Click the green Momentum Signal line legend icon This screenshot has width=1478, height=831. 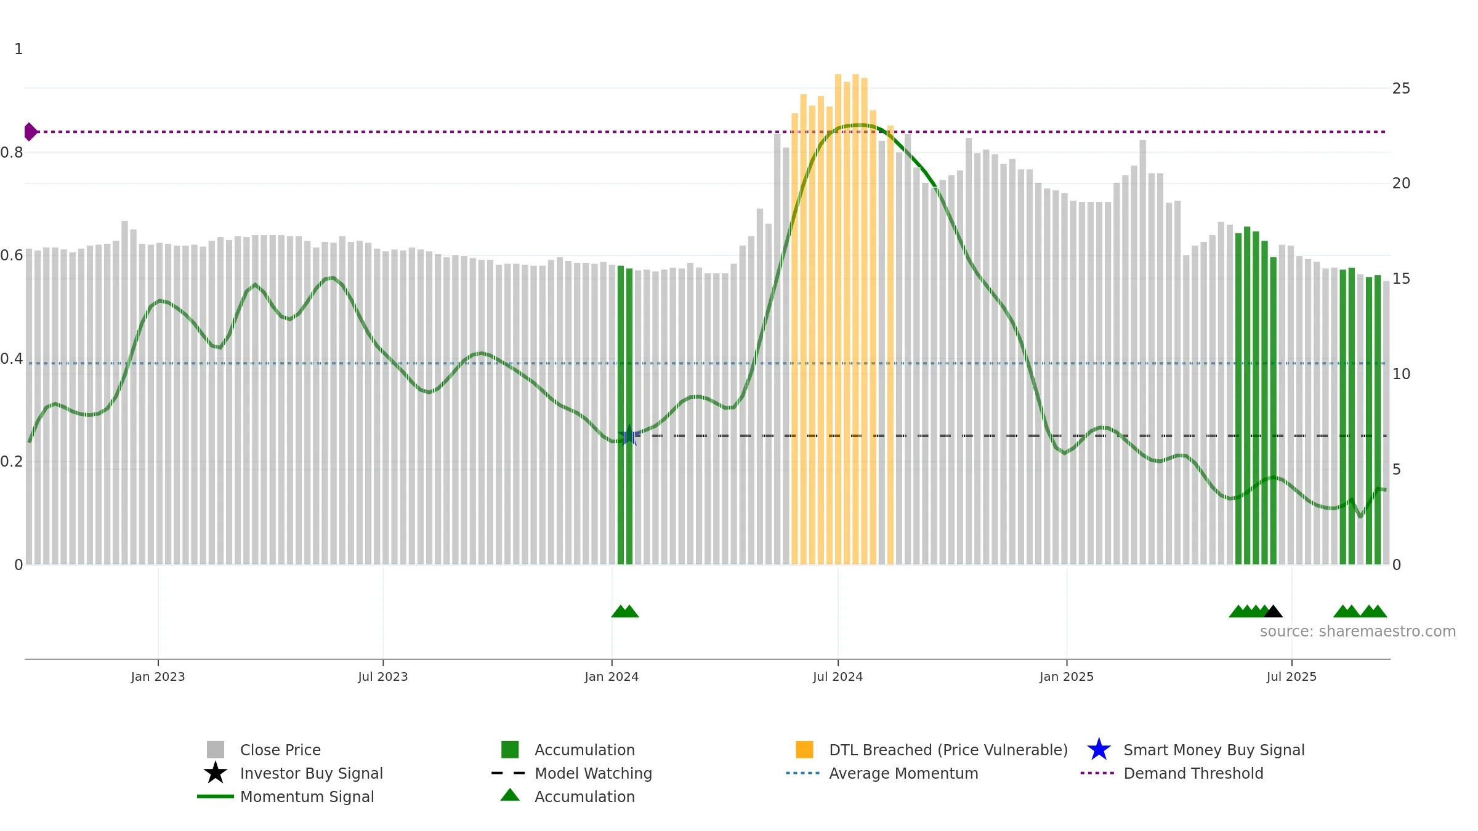coord(215,797)
